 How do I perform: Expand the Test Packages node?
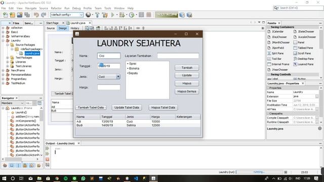(8, 58)
